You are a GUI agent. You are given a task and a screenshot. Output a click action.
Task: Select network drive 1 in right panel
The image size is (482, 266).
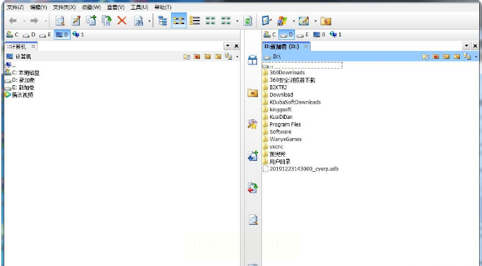coord(336,34)
